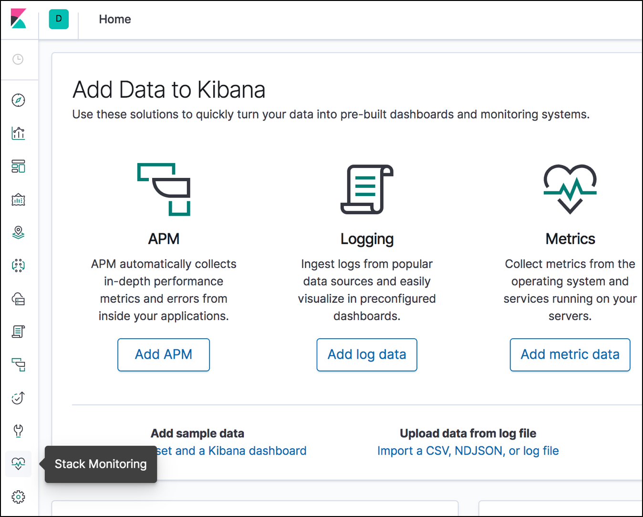Open the Logs app icon
Image resolution: width=643 pixels, height=517 pixels.
[x=18, y=331]
